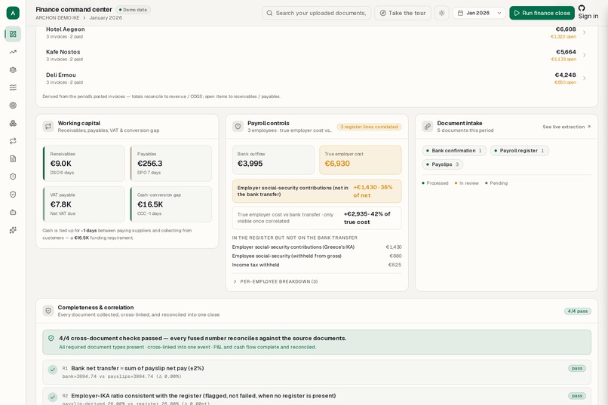Click the Pending legend entry
The height and width of the screenshot is (405, 608).
[496, 183]
